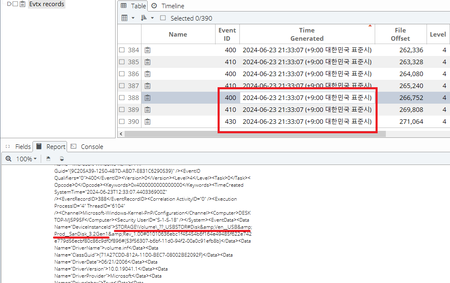Toggle the select-all checkbox beside Selected 0/390
This screenshot has height=283, width=450.
click(x=163, y=18)
